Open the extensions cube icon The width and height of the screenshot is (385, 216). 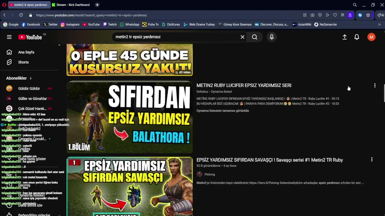tap(368, 15)
